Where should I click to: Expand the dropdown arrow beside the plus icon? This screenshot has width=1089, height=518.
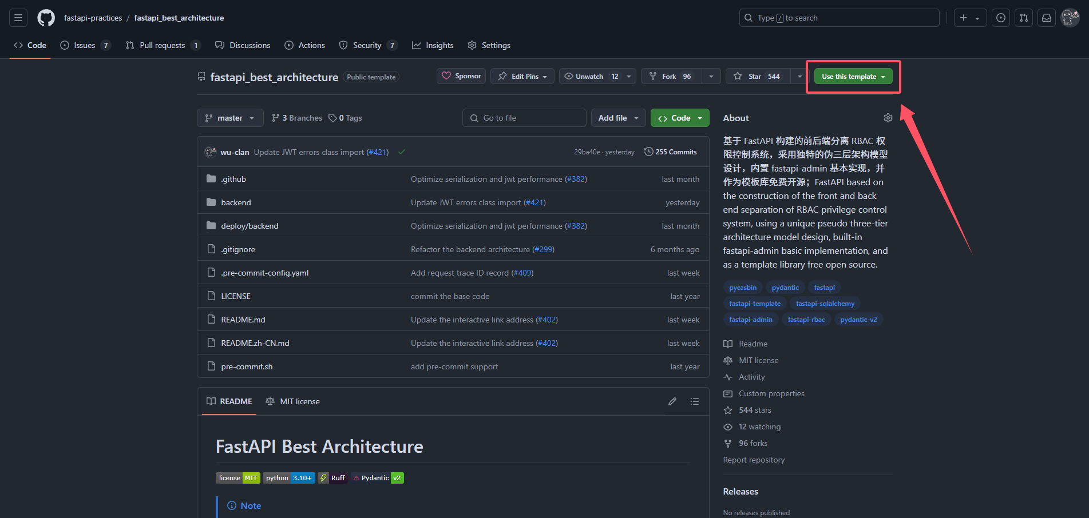click(977, 18)
